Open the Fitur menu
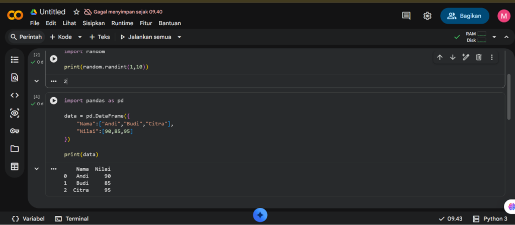The width and height of the screenshot is (515, 225). (146, 23)
